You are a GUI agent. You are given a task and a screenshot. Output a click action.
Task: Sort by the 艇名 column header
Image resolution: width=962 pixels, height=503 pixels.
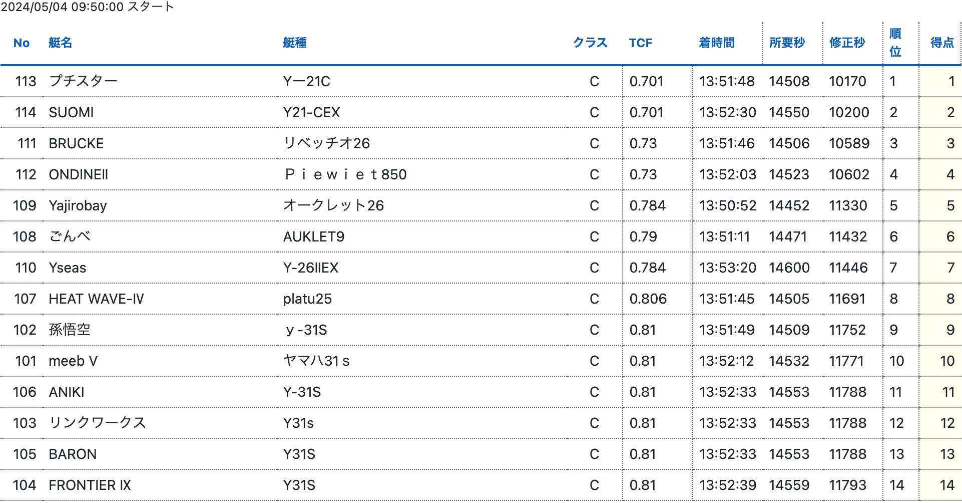[60, 43]
